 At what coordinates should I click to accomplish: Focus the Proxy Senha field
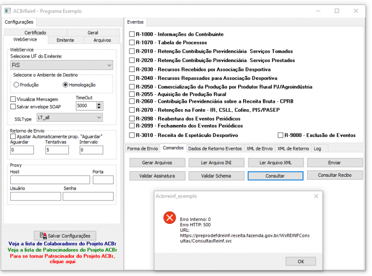88,197
